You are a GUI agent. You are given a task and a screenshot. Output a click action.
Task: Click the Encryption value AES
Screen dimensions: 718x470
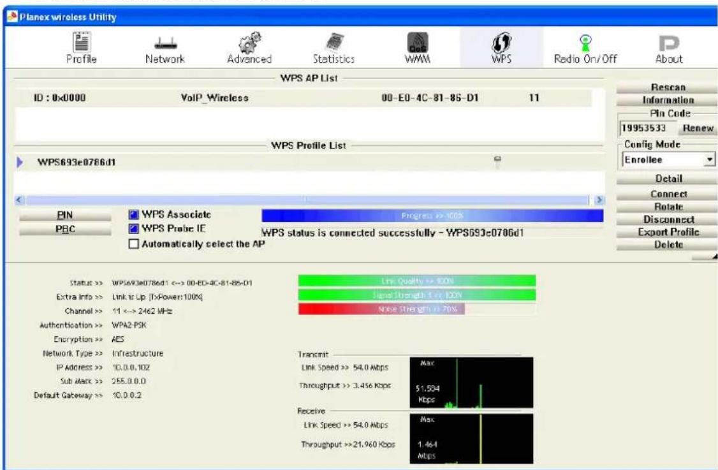(x=118, y=339)
